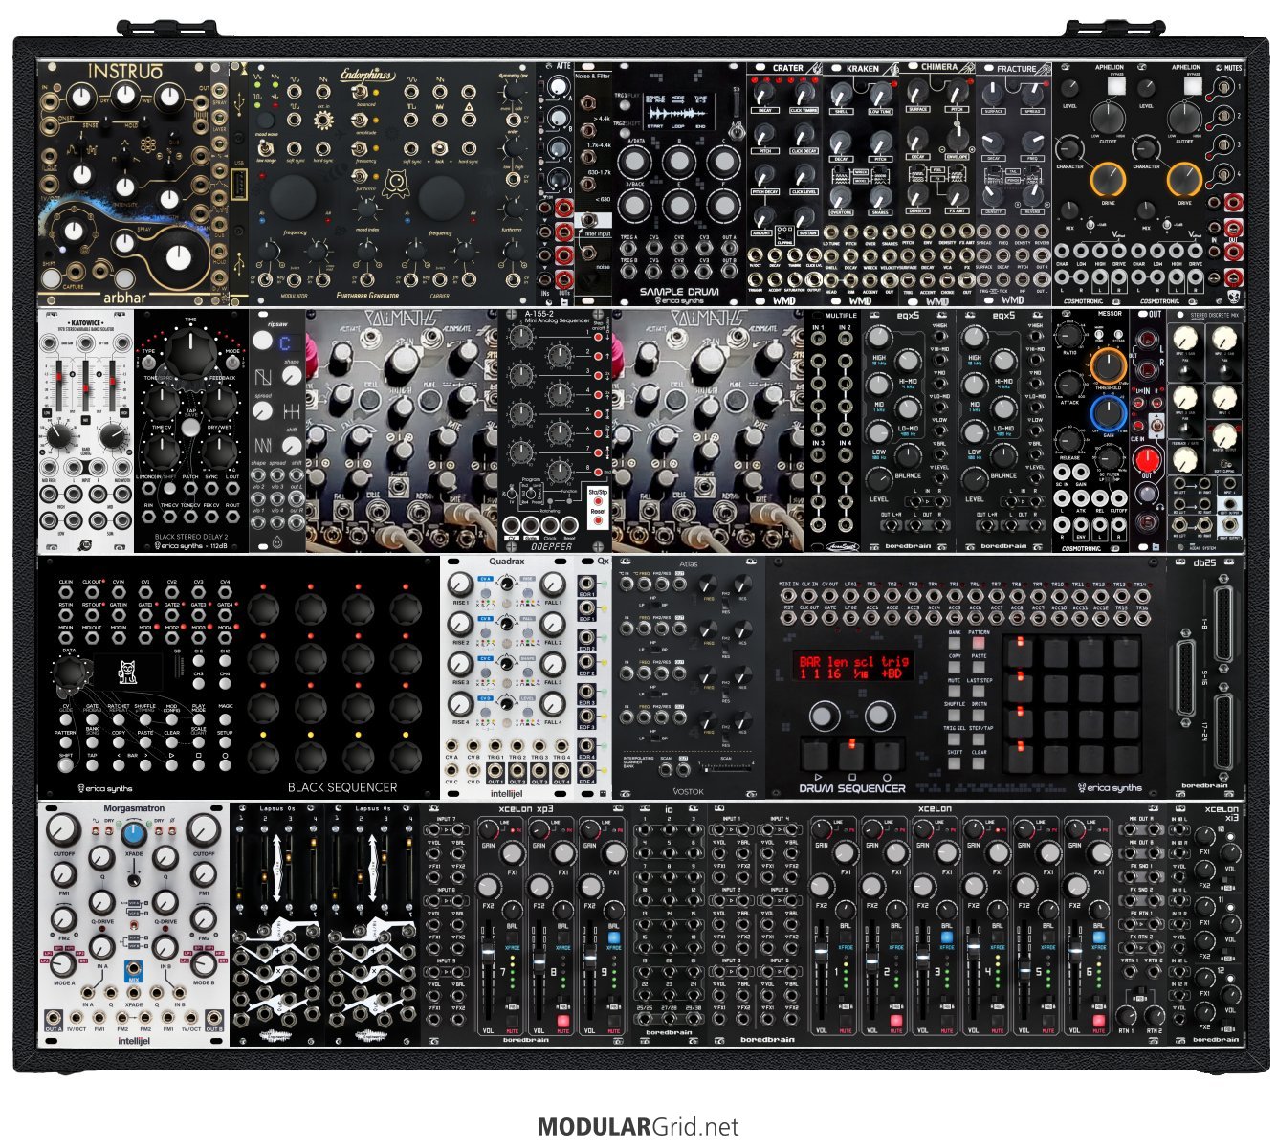Click the double arrow on second Lapsus Os
The height and width of the screenshot is (1147, 1277).
(x=372, y=869)
